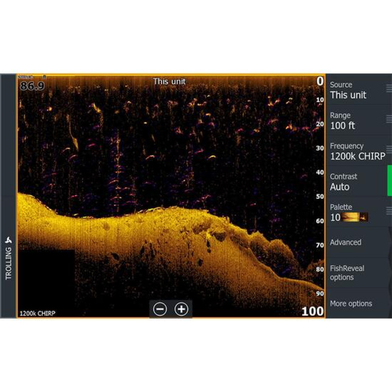Click the 100 depth scale maximum label
Screen dimensions: 392x392
[x=312, y=312]
